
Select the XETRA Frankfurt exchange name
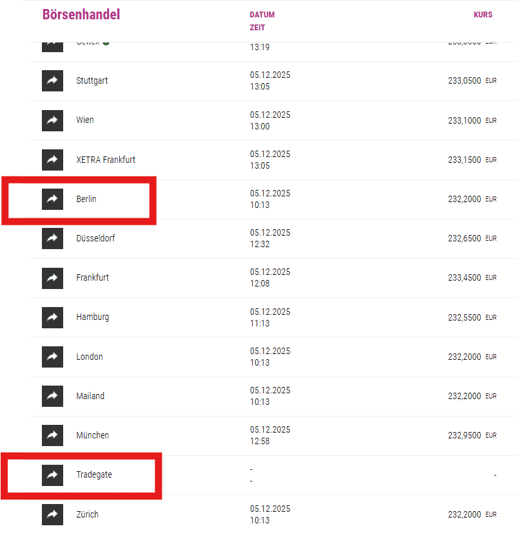tap(106, 160)
